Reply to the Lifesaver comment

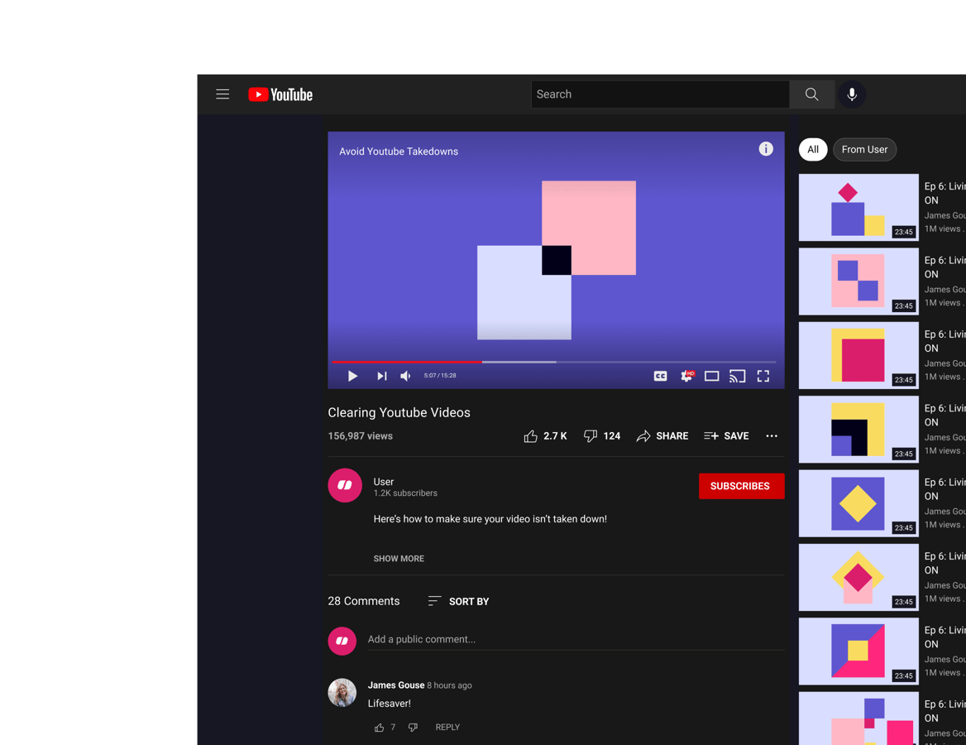447,727
